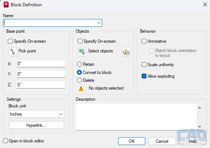Click the 'Block unit:' label
The height and width of the screenshot is (148, 210).
[18, 106]
